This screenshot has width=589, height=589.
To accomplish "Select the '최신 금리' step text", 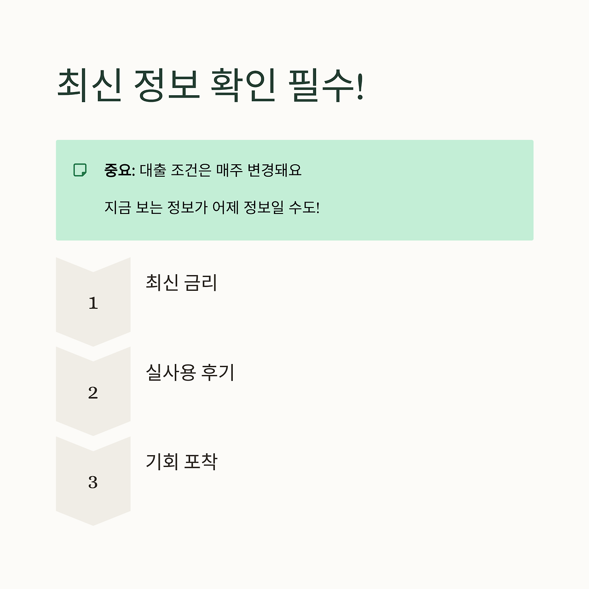I will 181,282.
